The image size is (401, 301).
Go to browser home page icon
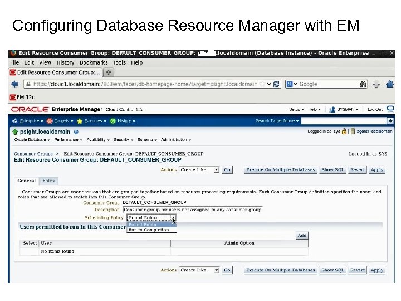tap(390, 84)
